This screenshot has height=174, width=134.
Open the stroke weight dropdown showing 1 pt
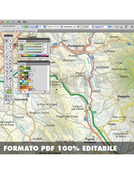(45, 27)
